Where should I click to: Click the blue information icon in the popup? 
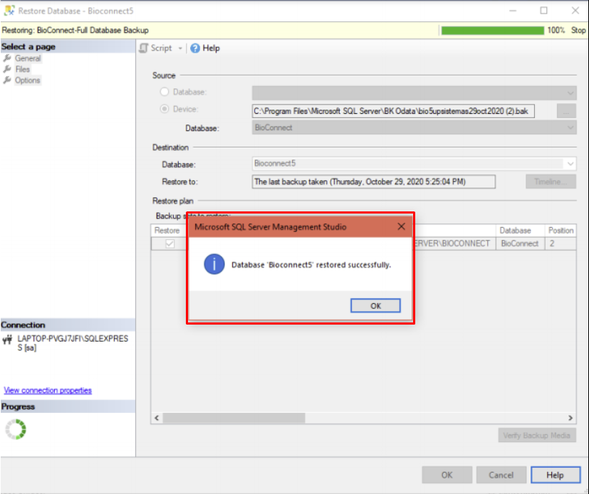coord(214,264)
